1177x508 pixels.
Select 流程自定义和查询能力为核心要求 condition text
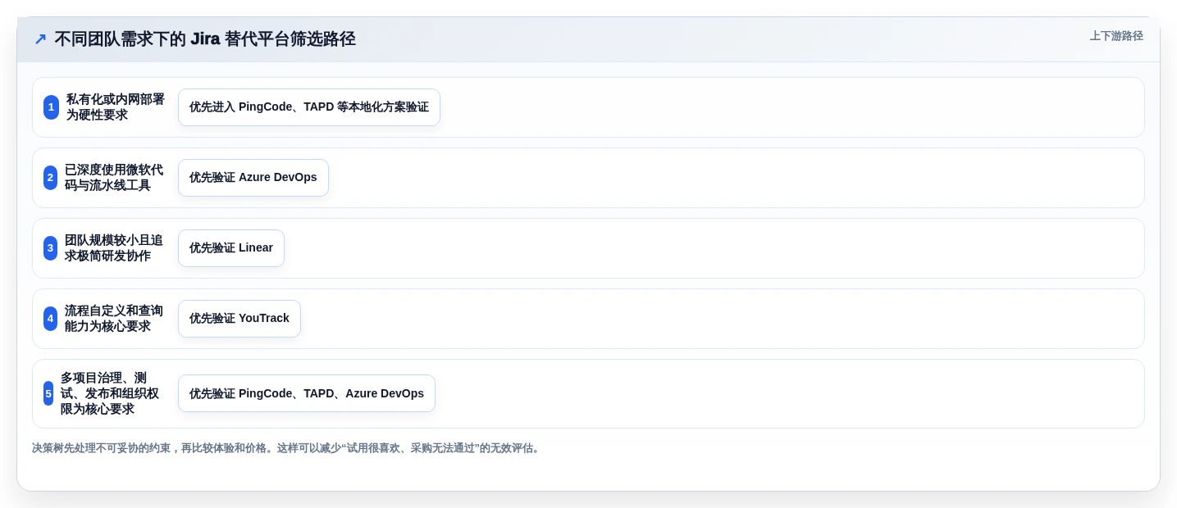114,319
